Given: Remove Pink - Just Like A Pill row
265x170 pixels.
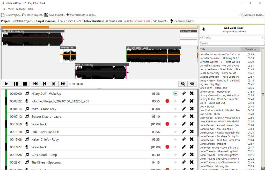Looking at the screenshot, I should (192, 132).
